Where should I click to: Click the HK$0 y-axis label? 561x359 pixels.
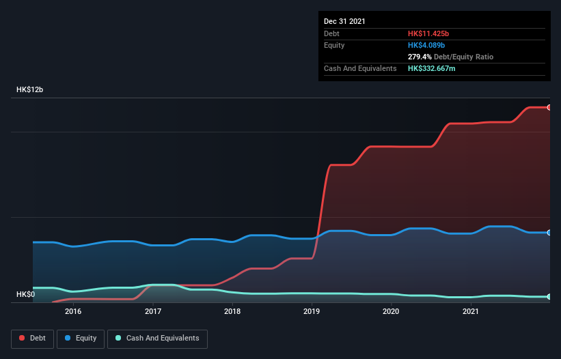coord(26,294)
